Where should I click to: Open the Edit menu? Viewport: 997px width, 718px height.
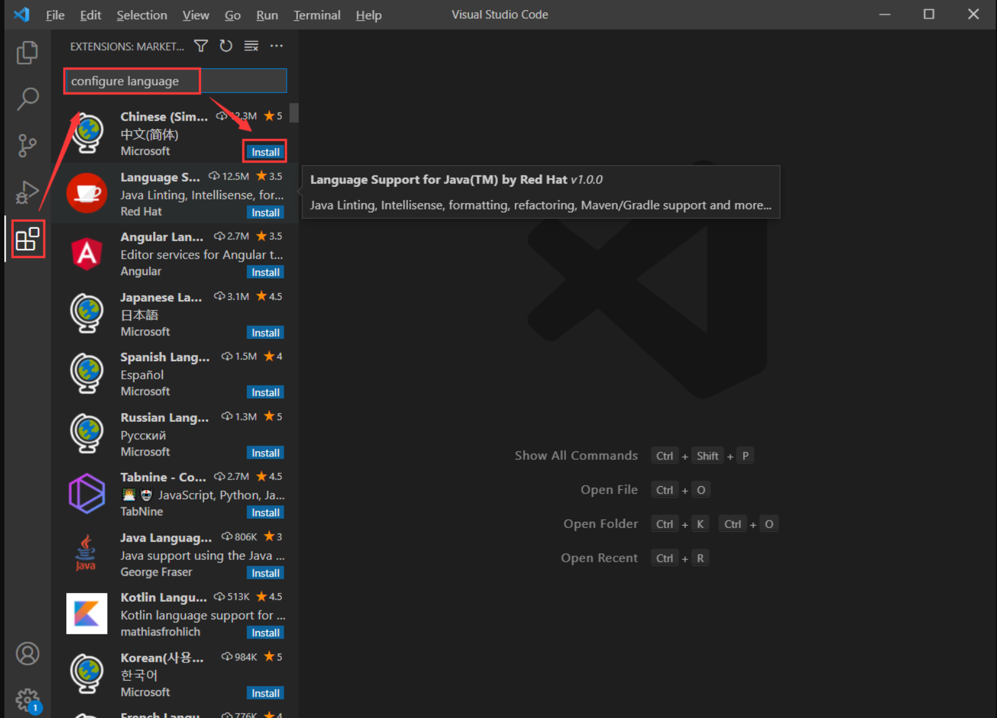(x=91, y=15)
